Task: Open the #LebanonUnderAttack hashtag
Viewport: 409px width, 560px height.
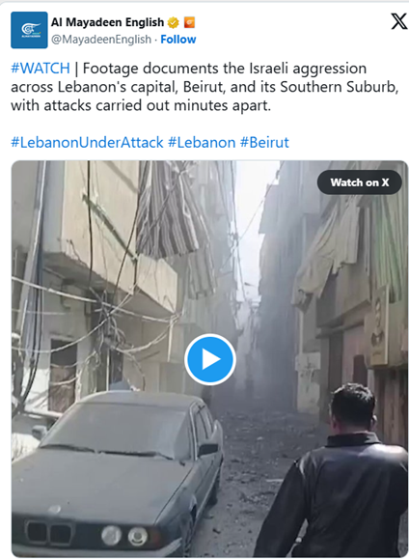Action: click(87, 143)
